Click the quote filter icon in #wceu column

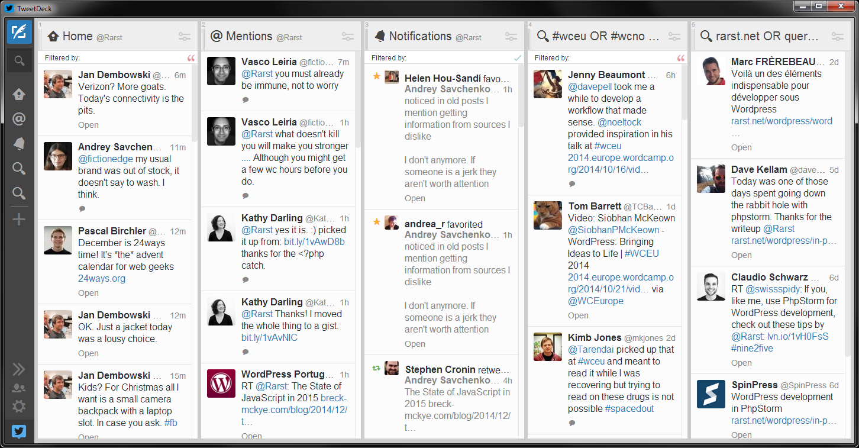tap(680, 58)
